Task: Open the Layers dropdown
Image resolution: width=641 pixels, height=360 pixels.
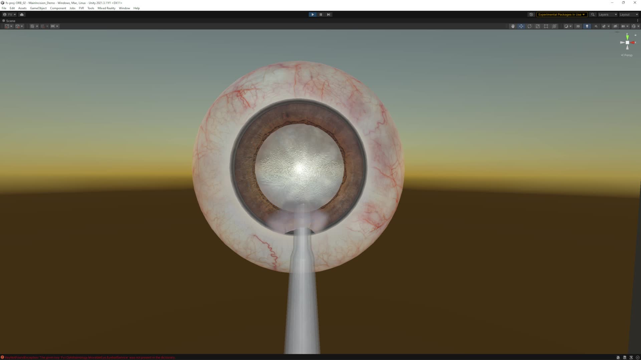Action: tap(607, 15)
